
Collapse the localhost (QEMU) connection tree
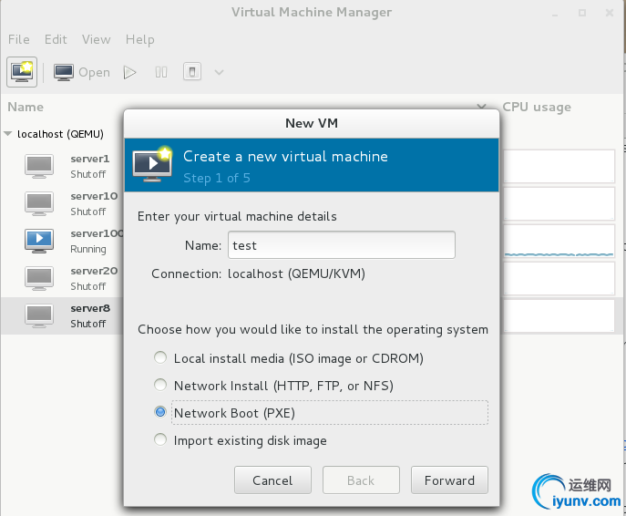pyautogui.click(x=8, y=134)
